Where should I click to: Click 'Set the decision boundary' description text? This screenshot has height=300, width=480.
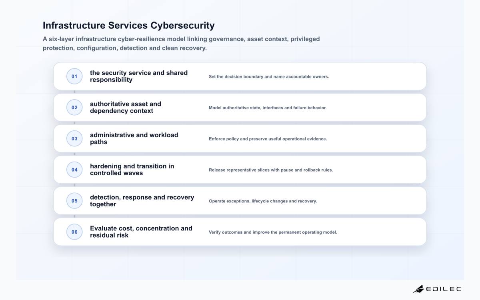[269, 76]
